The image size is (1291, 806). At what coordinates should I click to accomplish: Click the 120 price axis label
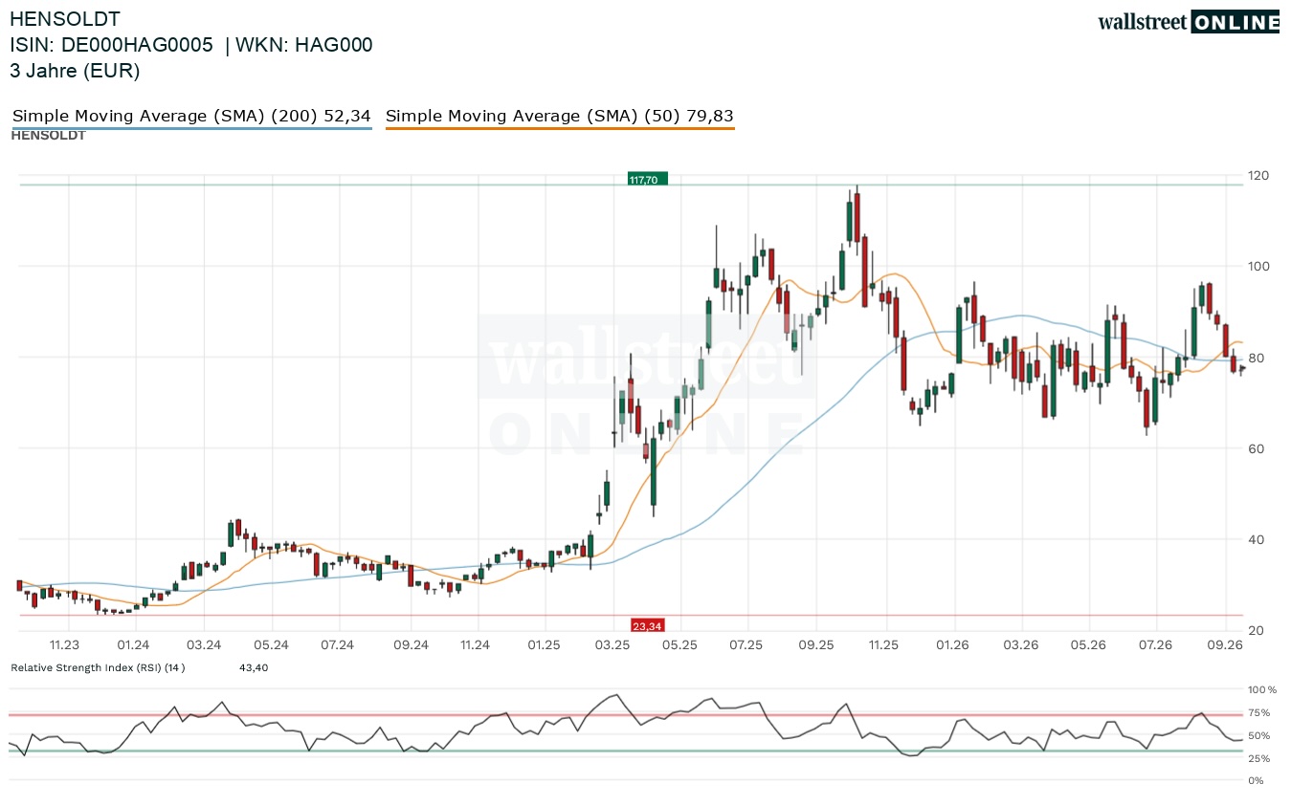pyautogui.click(x=1258, y=175)
